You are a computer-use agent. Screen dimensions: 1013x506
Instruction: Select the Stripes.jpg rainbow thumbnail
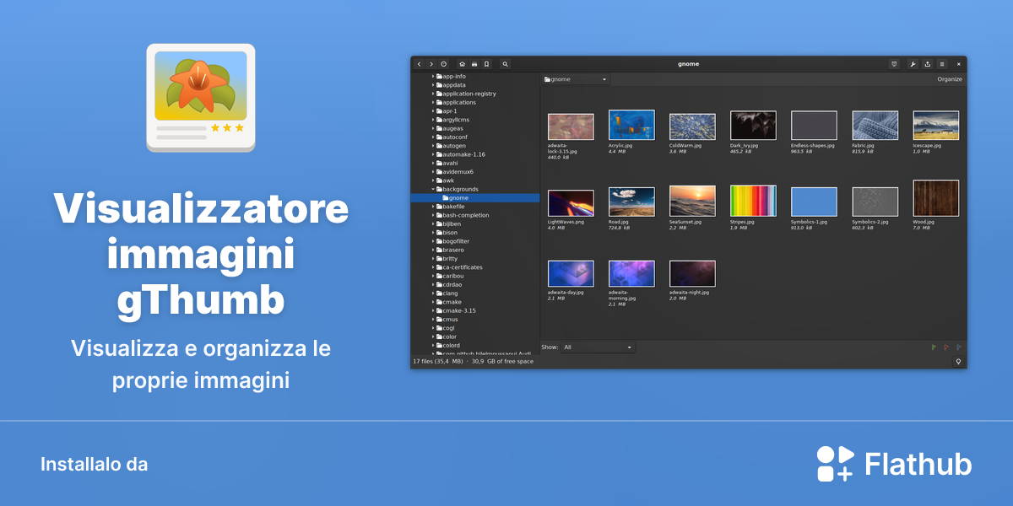point(753,201)
